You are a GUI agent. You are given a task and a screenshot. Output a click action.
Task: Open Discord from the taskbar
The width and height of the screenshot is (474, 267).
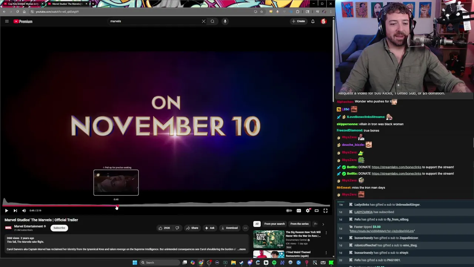click(x=250, y=263)
